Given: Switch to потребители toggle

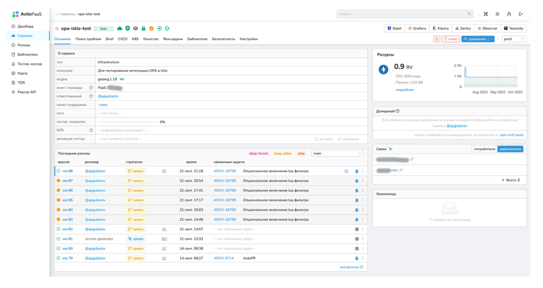Looking at the screenshot, I should click(484, 149).
